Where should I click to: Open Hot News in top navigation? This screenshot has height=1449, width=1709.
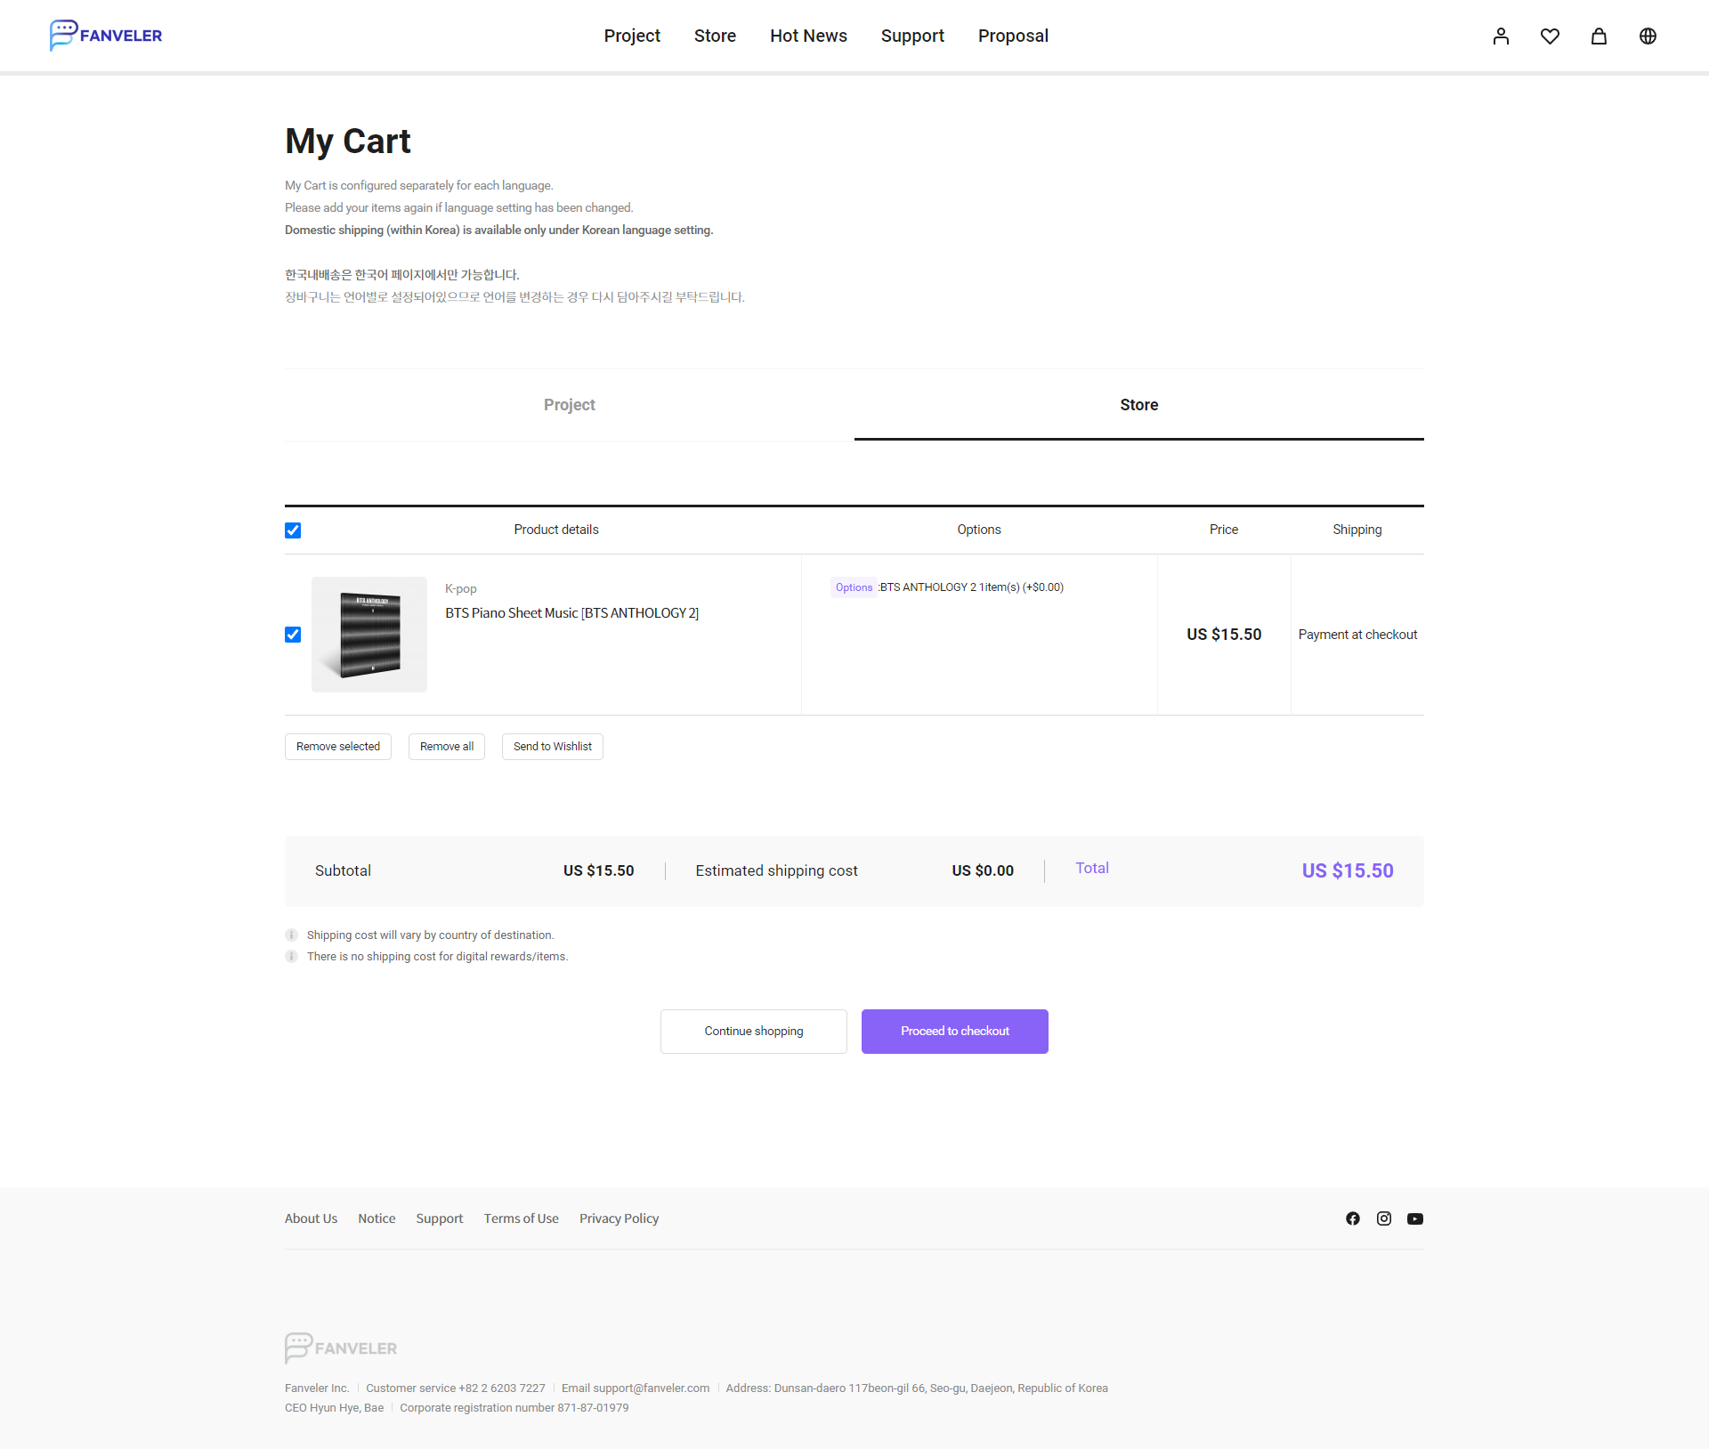tap(808, 36)
